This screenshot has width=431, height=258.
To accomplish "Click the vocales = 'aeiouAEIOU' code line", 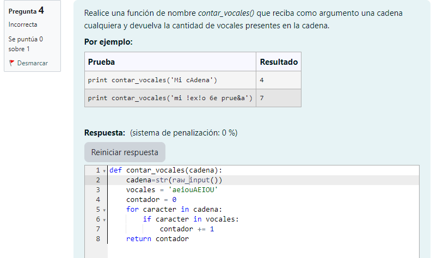I will click(x=171, y=190).
